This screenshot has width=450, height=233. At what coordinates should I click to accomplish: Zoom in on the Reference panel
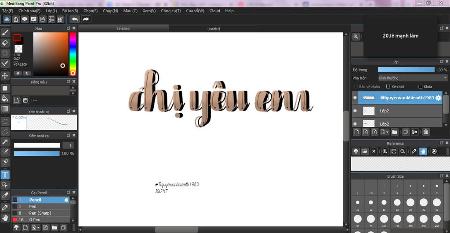coord(385,151)
